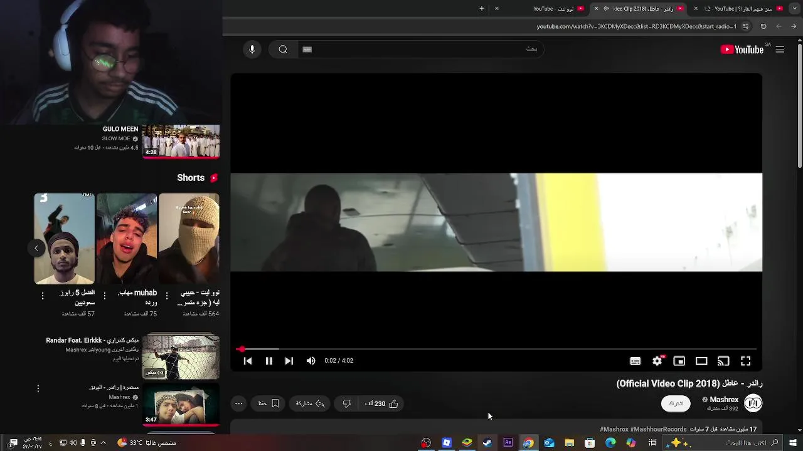Open the مستمرة راندر video thumbnail
803x451 pixels.
181,403
